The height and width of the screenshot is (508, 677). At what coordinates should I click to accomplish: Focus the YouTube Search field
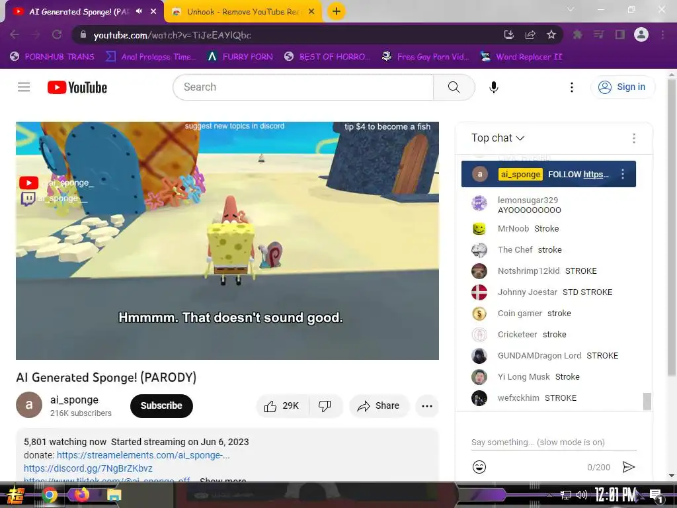(303, 87)
